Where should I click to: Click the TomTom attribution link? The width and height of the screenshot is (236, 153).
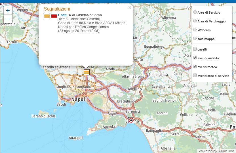226,151
